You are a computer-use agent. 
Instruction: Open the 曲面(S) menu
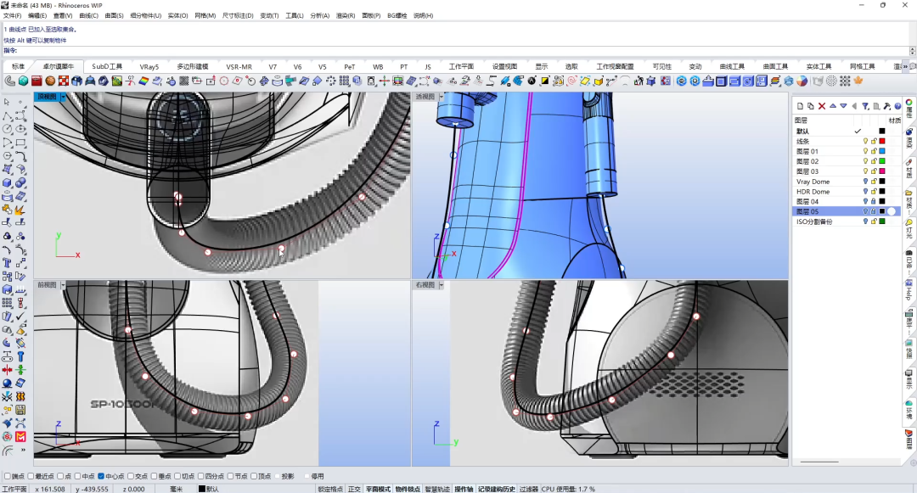click(x=114, y=16)
